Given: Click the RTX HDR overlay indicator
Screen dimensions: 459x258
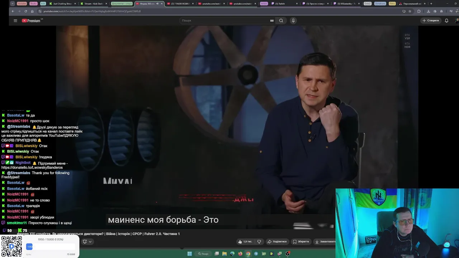Looking at the screenshot, I should pyautogui.click(x=407, y=45).
